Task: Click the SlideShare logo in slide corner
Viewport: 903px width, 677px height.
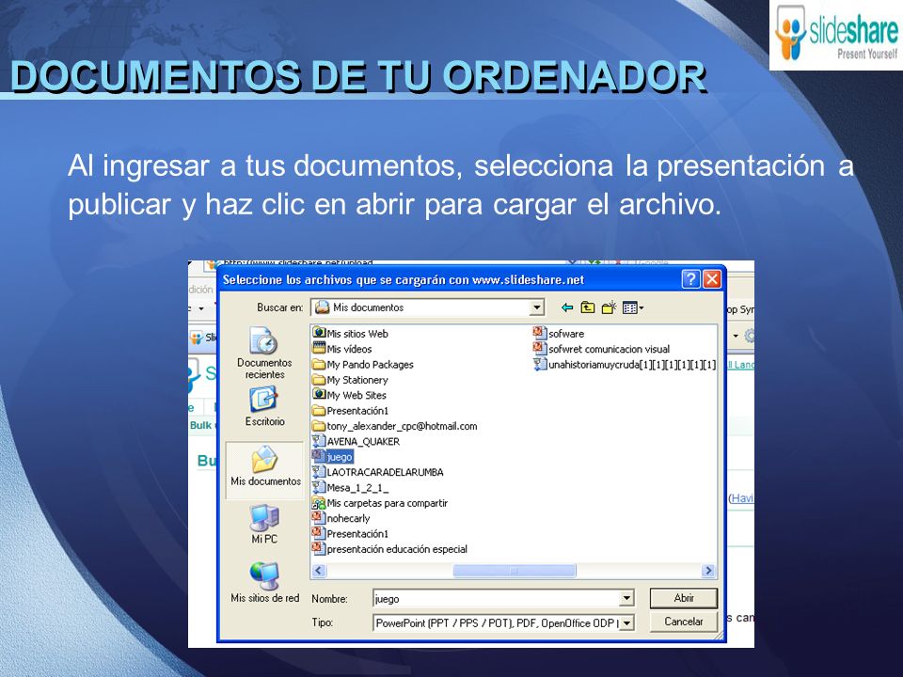Action: click(x=836, y=34)
